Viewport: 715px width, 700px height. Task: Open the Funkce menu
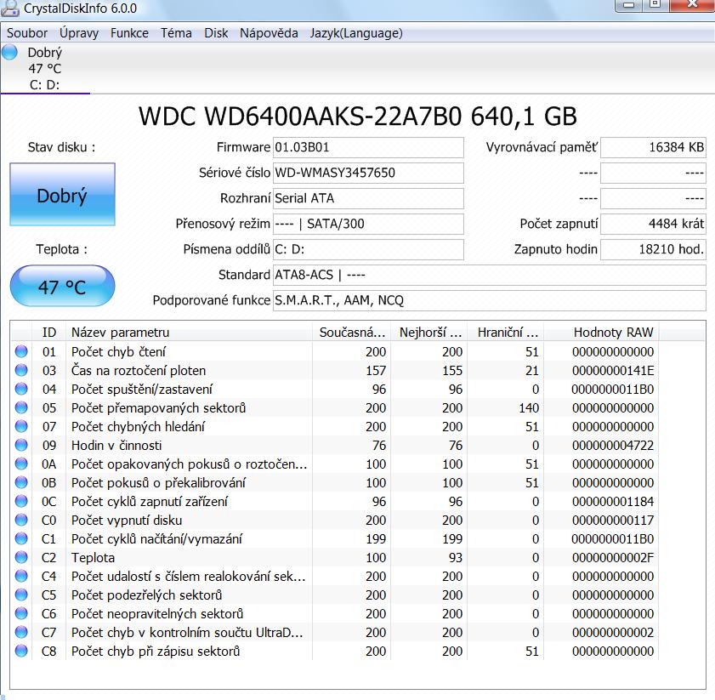point(129,33)
